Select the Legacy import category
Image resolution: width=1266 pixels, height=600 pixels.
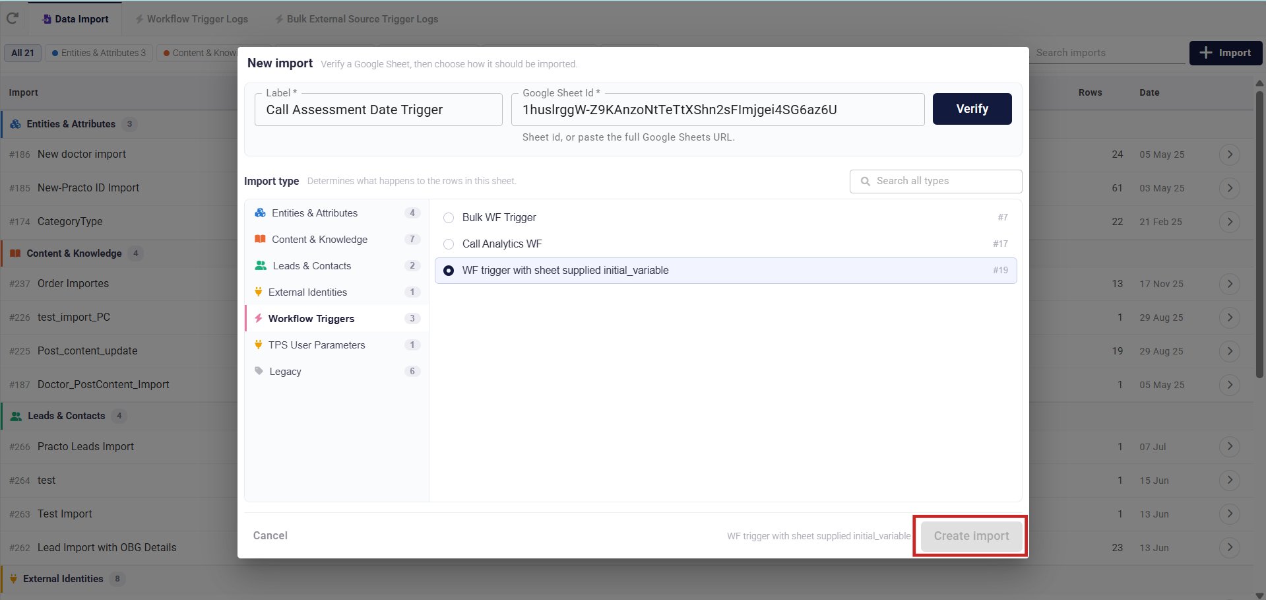pos(336,371)
